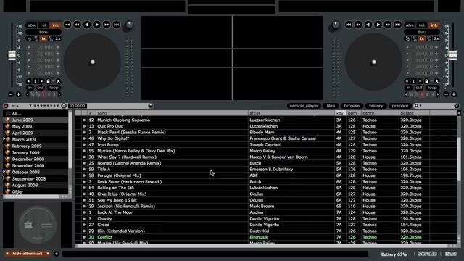The image size is (464, 261).
Task: Select the track Conflict by Einmusik
Action: click(266, 237)
